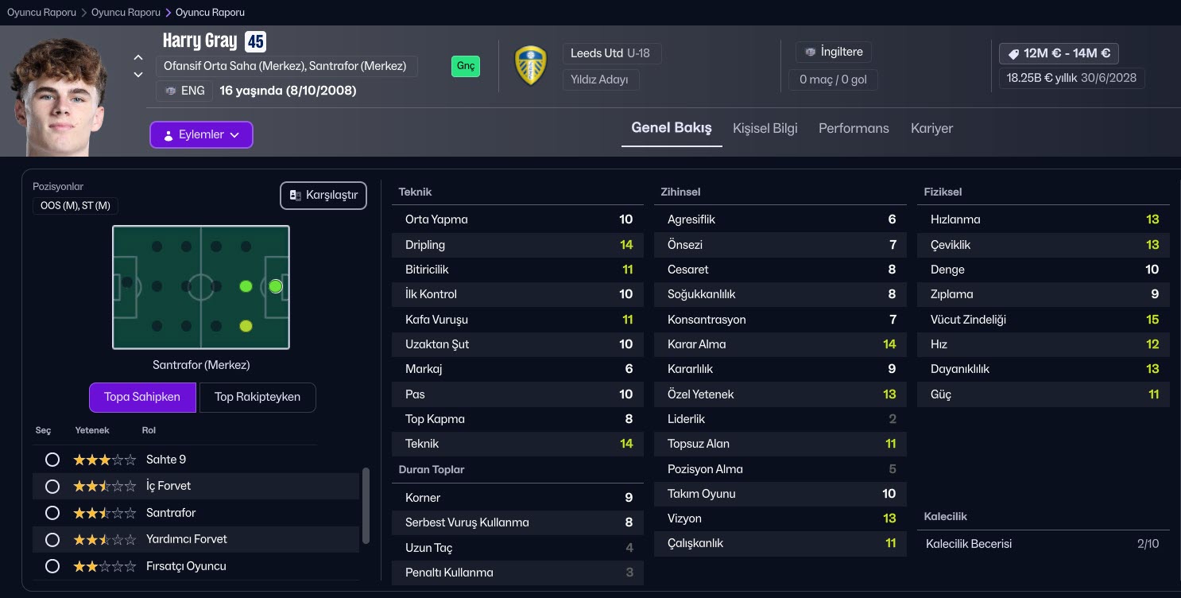
Task: Switch to the Kişisel Bilgi tab
Action: 765,128
